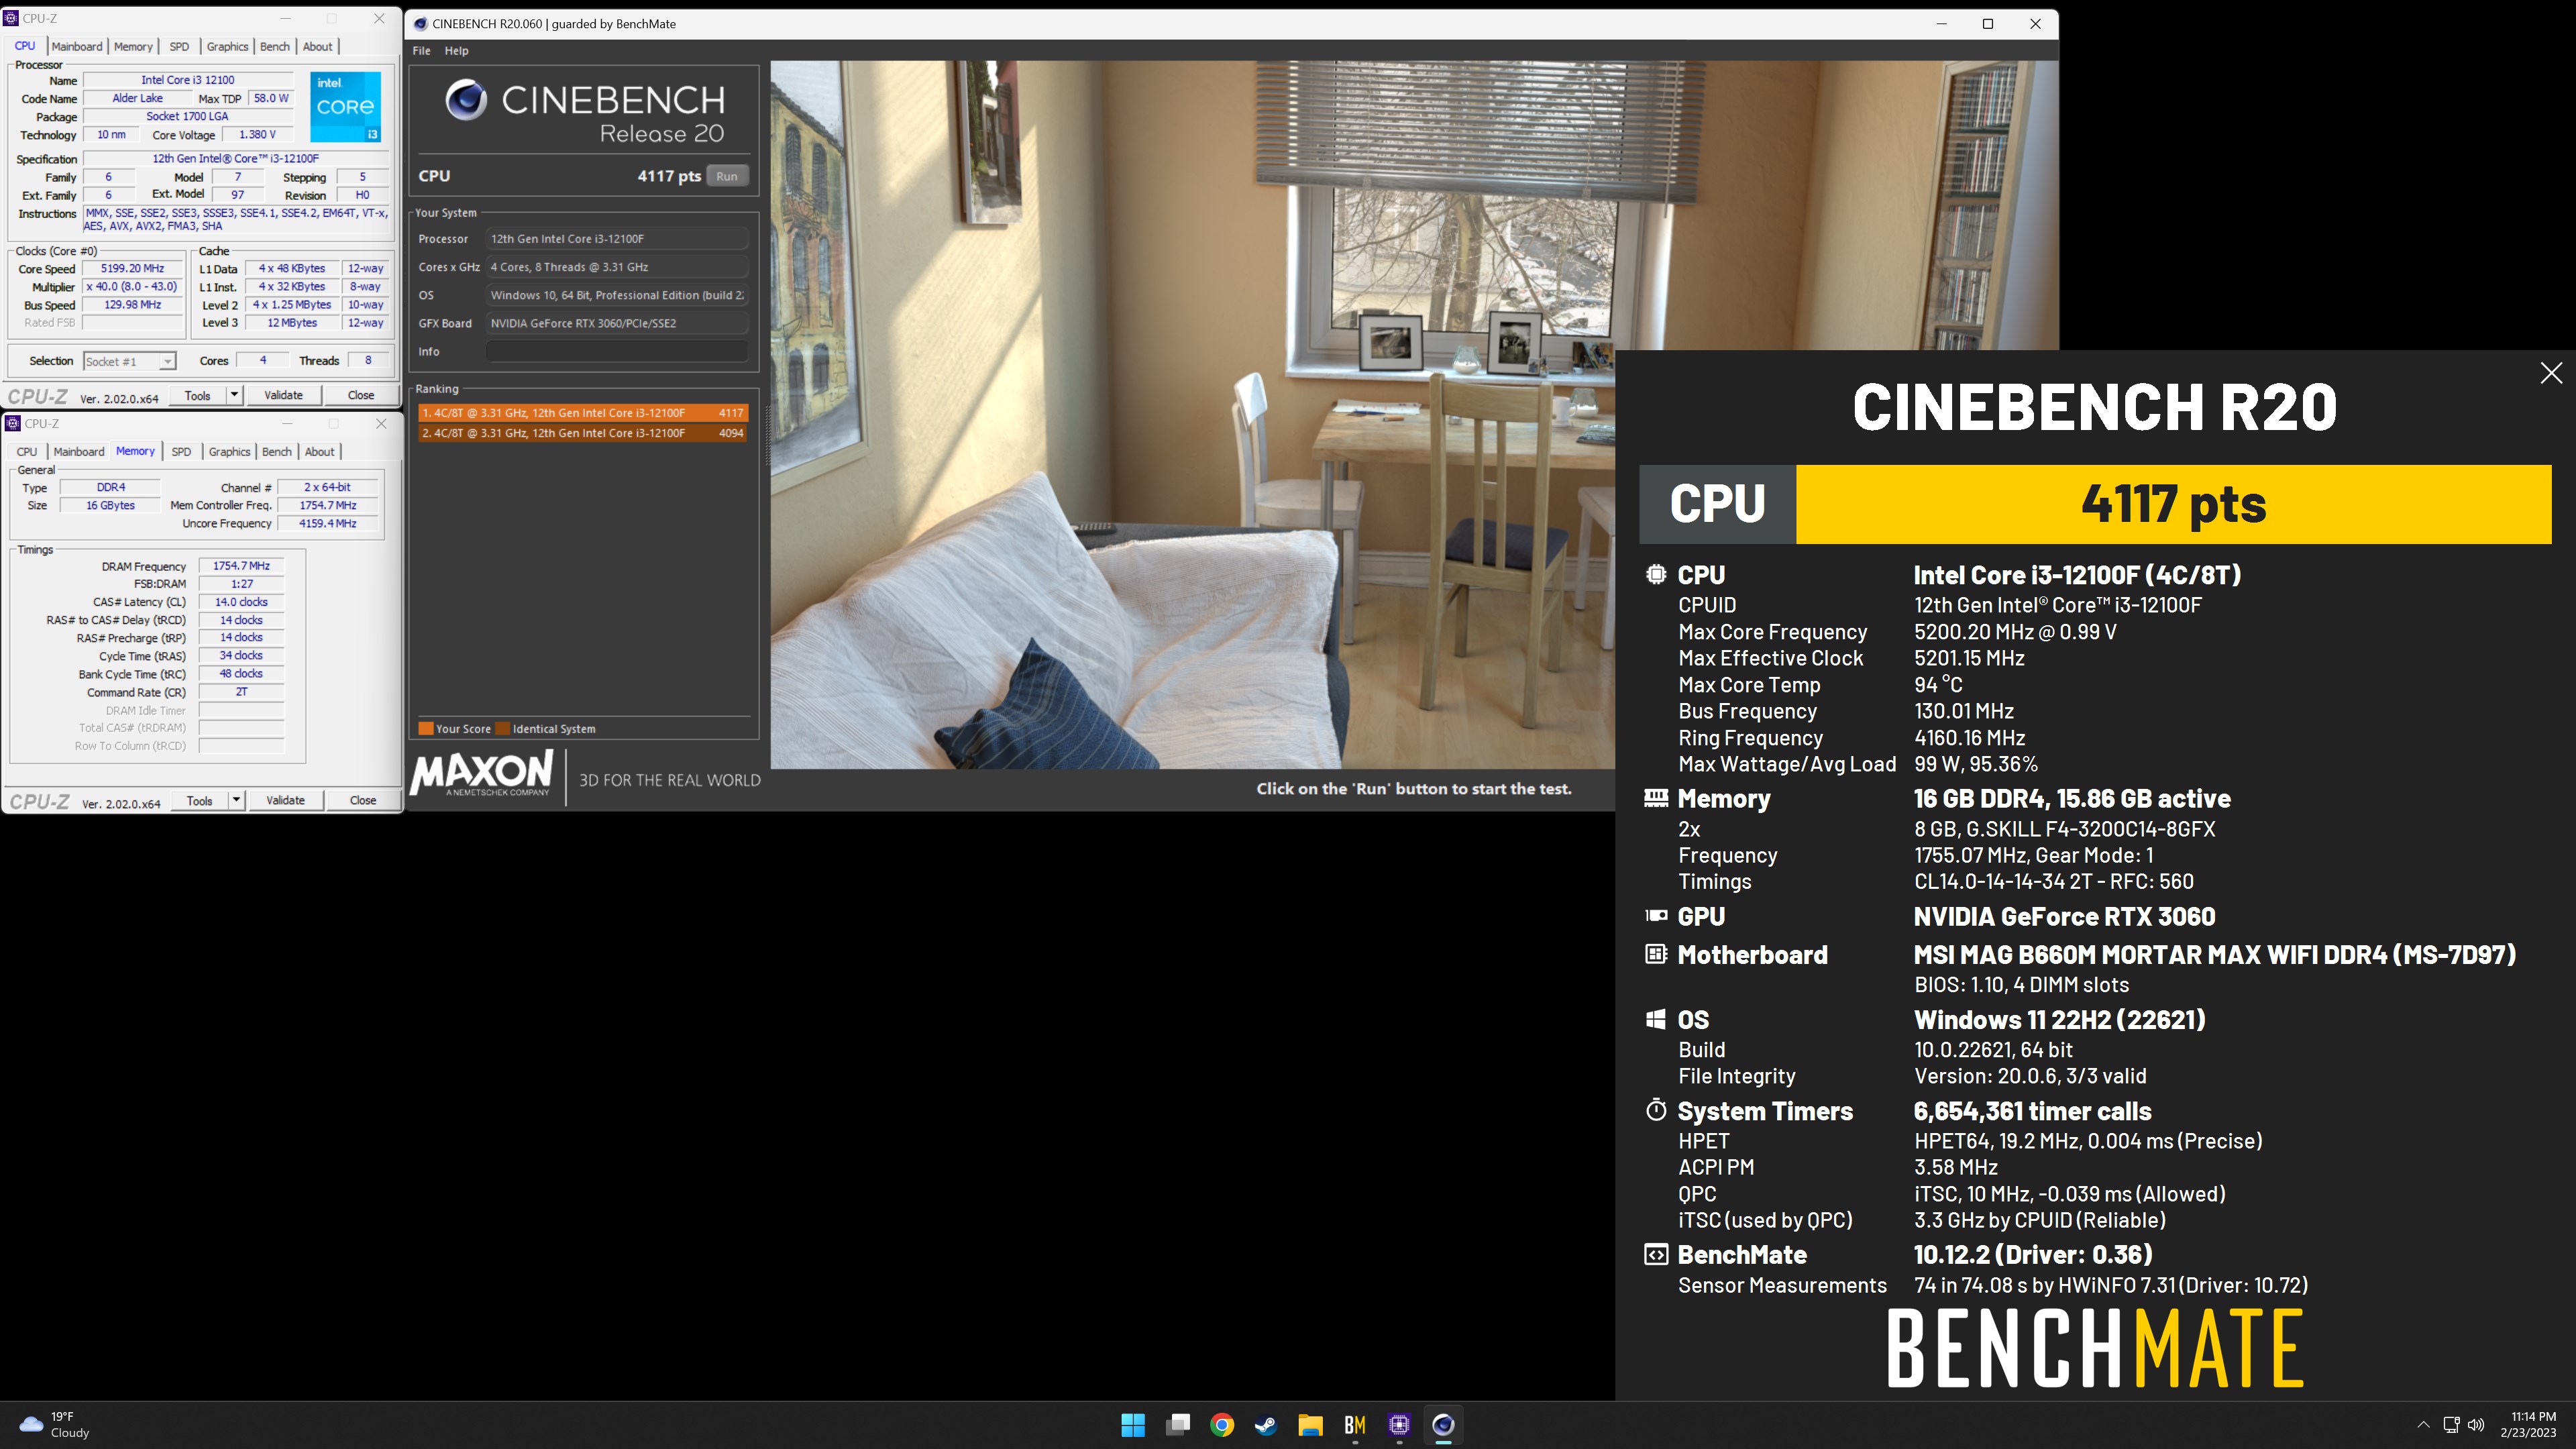This screenshot has width=2576, height=1449.
Task: Close BenchMate result overlay with X
Action: [2551, 373]
